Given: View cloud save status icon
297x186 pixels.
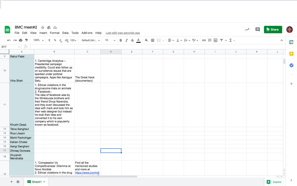Looking at the screenshot, I should point(55,28).
